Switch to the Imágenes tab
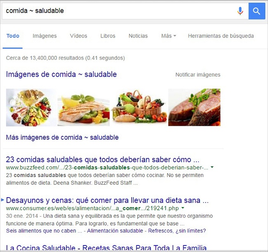Viewport: 268px width, 252px height. tap(45, 36)
